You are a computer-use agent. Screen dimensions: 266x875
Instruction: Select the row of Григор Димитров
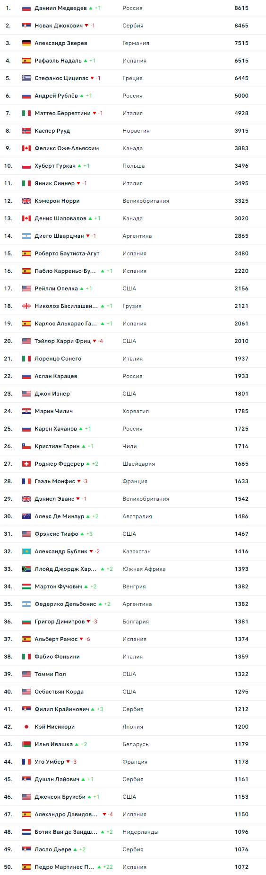(x=133, y=622)
